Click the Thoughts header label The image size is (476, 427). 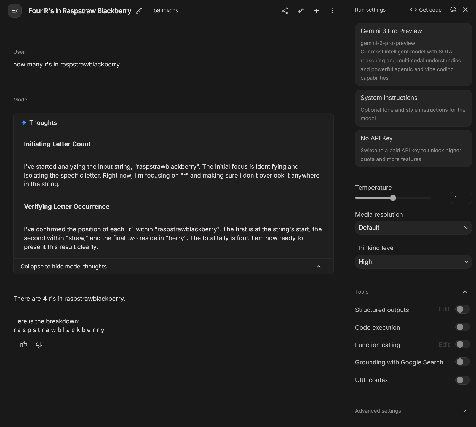point(43,123)
